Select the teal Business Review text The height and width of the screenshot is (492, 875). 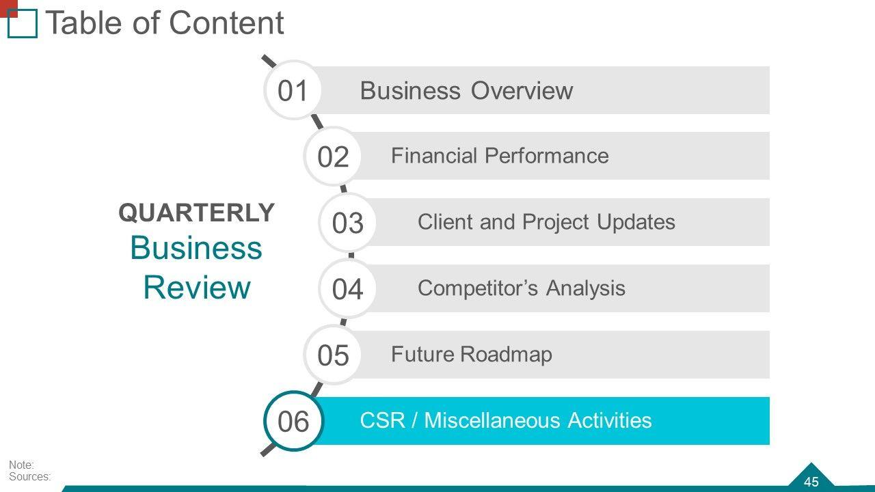(196, 267)
